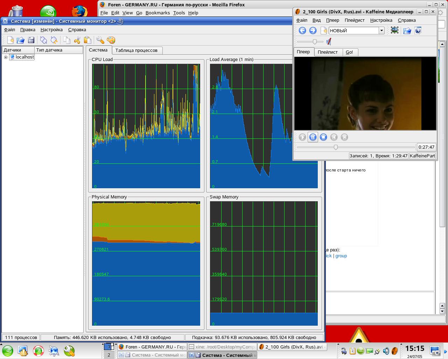Switch to the Плейлист tab in Kaffeine
This screenshot has height=359, width=448.
click(x=328, y=52)
